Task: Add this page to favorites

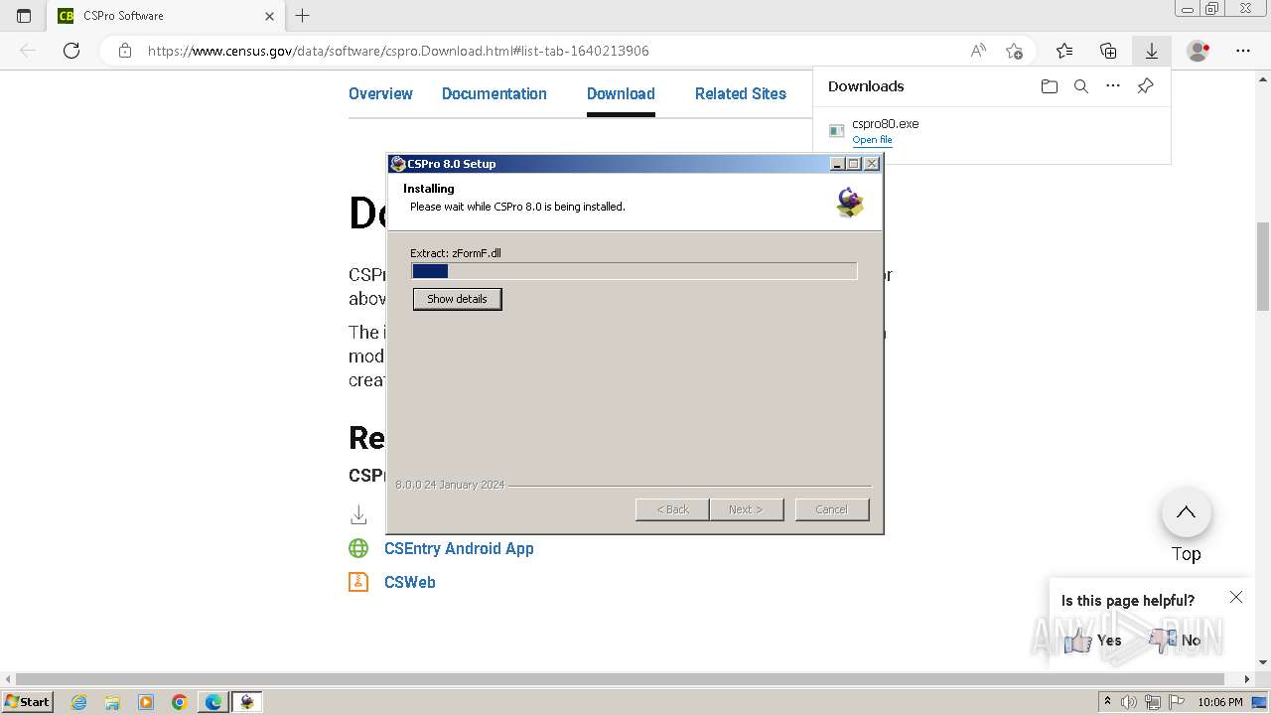Action: [1014, 51]
